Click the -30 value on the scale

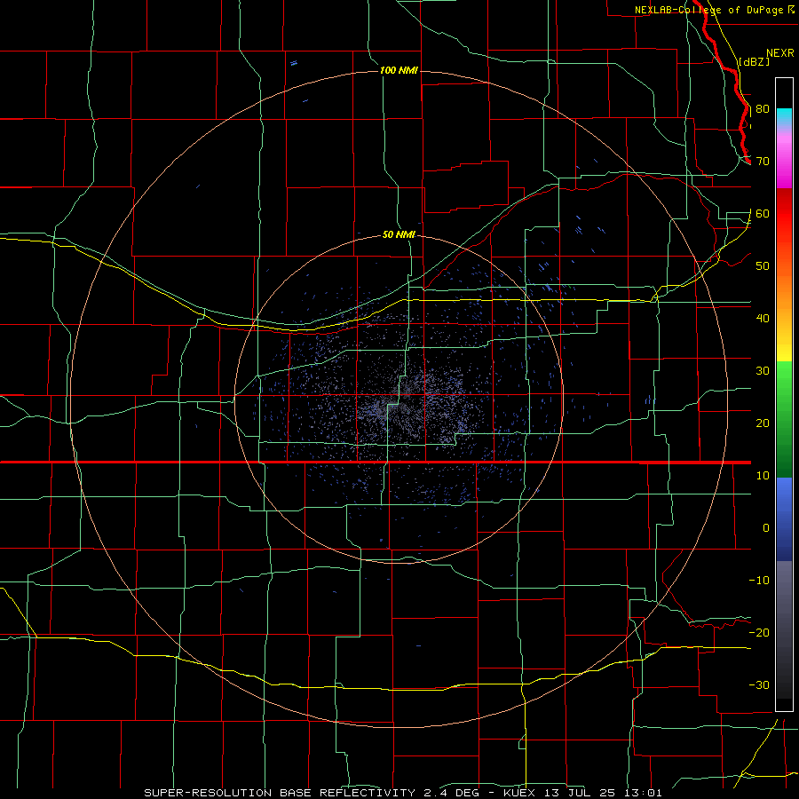(x=759, y=685)
